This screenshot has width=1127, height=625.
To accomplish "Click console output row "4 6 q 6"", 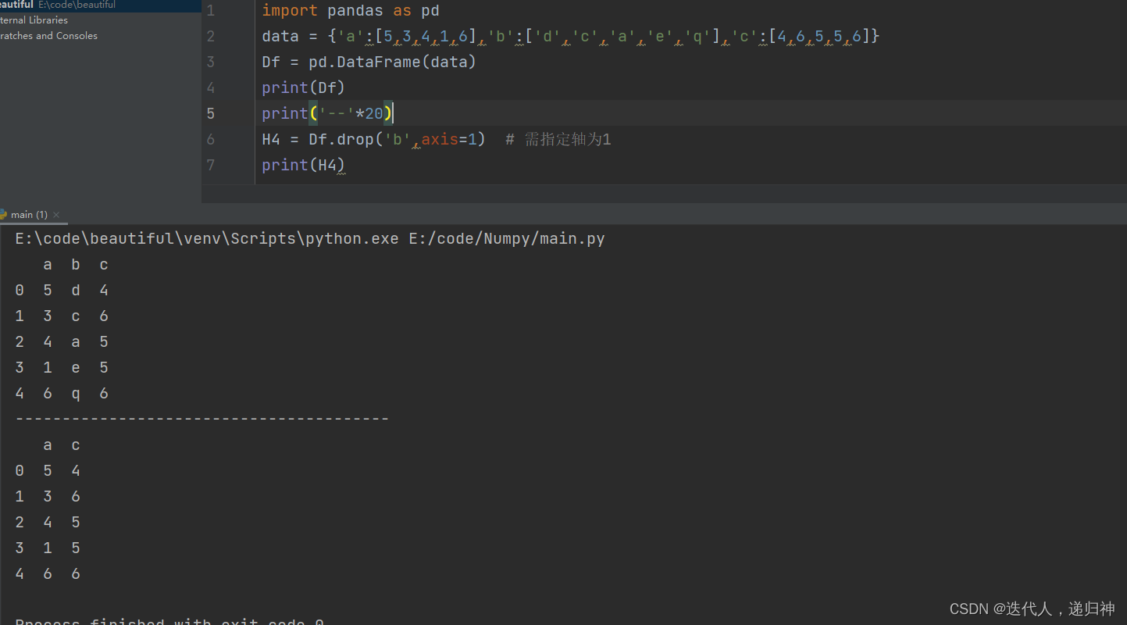I will 62,394.
